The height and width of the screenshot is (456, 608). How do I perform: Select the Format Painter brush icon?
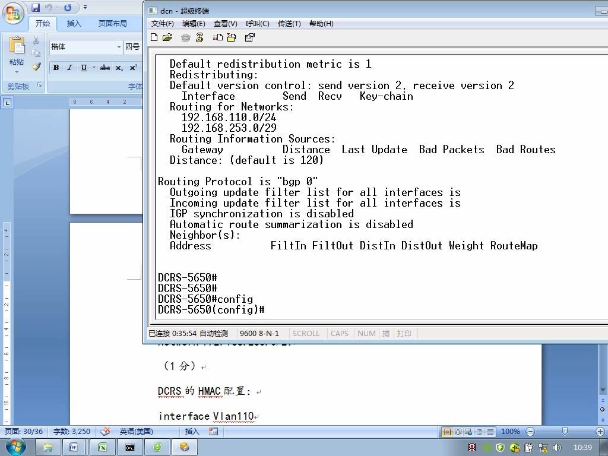point(36,66)
